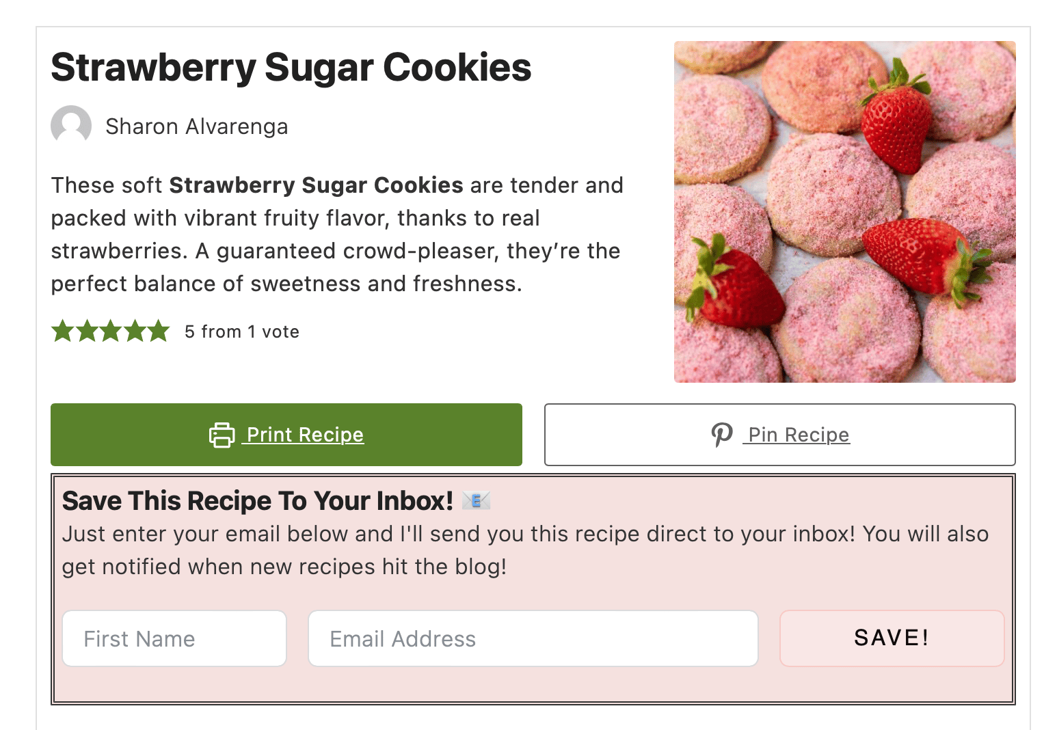Click Sharon Alvarenga's avatar icon

71,126
